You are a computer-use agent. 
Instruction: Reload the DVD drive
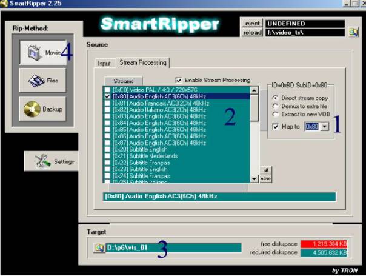tap(252, 32)
